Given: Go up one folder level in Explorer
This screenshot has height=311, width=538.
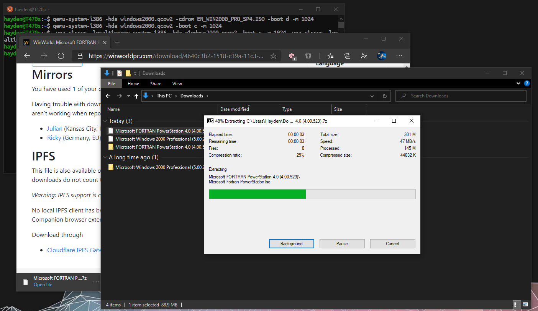Looking at the screenshot, I should [136, 96].
